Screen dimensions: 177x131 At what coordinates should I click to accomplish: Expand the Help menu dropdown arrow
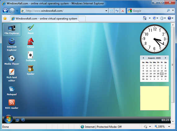[172, 18]
